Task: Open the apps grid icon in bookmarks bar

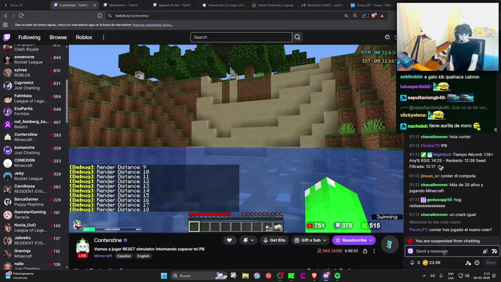Action: (x=5, y=25)
